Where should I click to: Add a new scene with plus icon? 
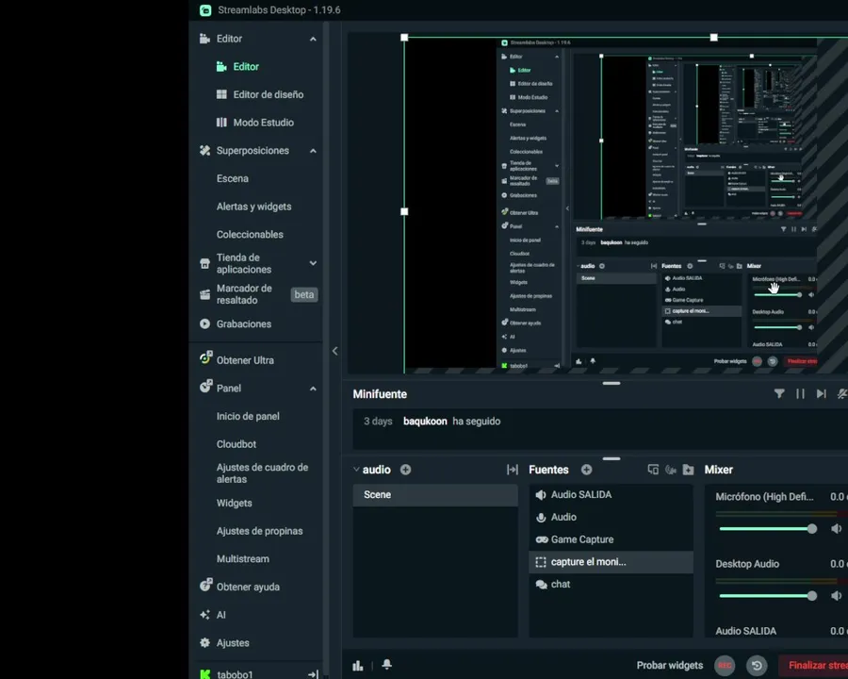coord(405,470)
